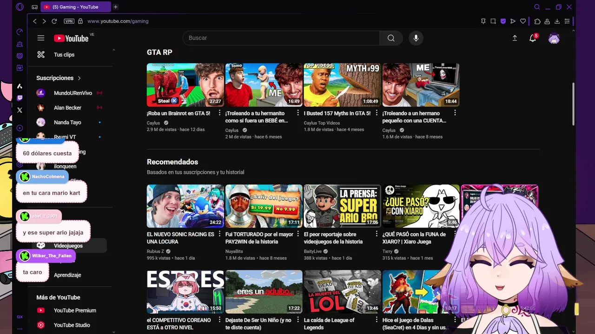The image size is (595, 334).
Task: Toggle the YouTube hamburger guide menu
Action: click(41, 38)
